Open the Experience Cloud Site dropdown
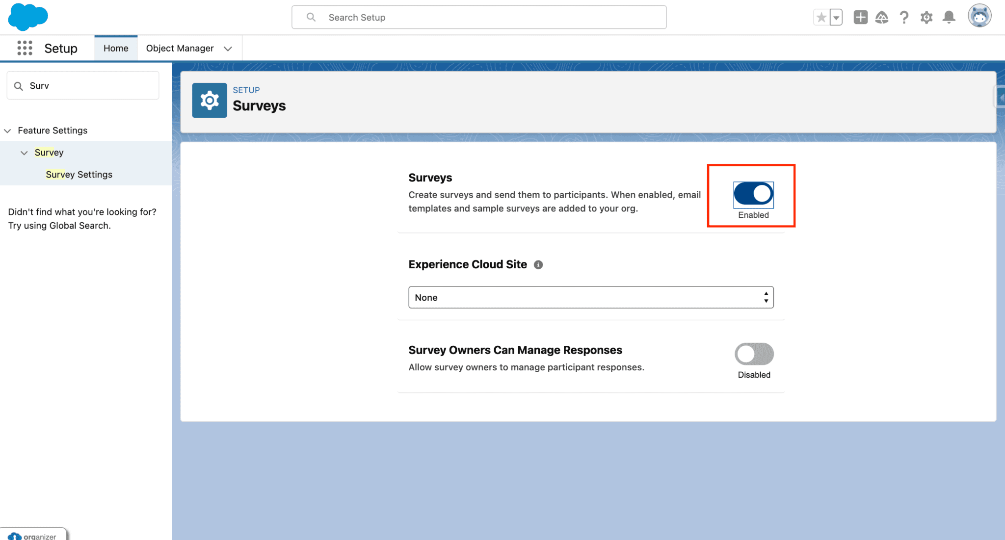This screenshot has width=1005, height=540. (x=590, y=297)
